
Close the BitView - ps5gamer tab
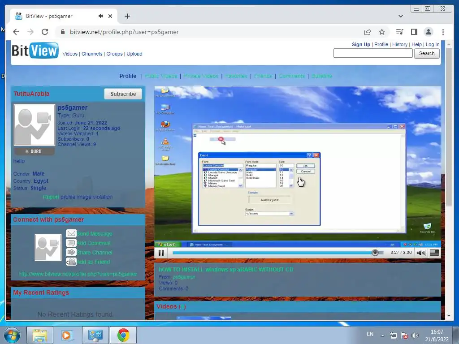click(x=110, y=16)
